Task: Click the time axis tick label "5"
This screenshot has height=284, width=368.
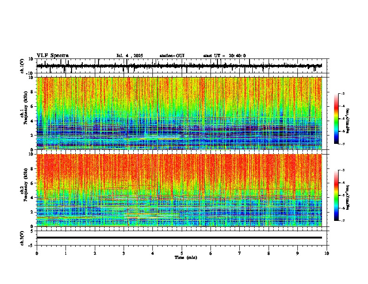Action: (x=182, y=253)
